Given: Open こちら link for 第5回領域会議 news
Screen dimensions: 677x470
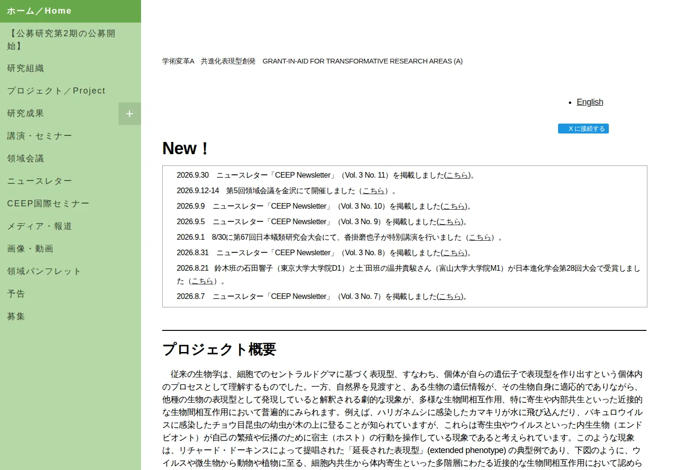Looking at the screenshot, I should [374, 191].
